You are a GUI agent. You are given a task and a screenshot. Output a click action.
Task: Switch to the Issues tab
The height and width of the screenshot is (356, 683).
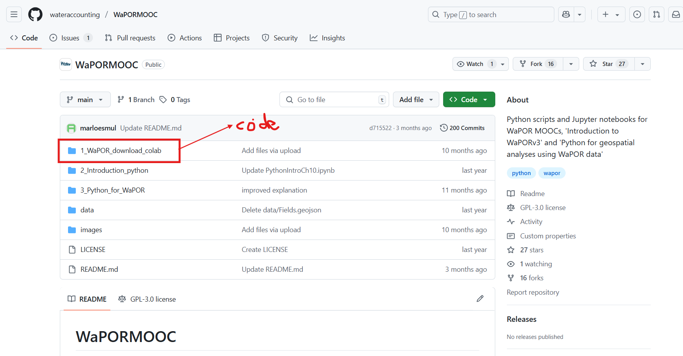[x=71, y=38]
